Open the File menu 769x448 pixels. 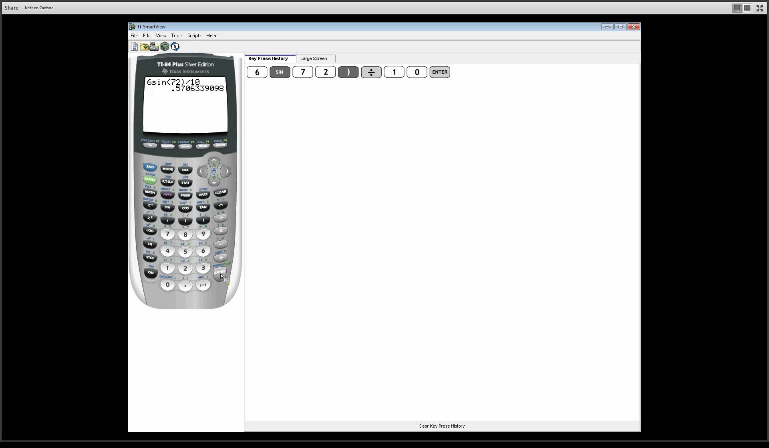coord(134,35)
